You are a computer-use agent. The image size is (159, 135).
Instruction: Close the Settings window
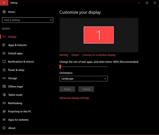click(155, 3)
